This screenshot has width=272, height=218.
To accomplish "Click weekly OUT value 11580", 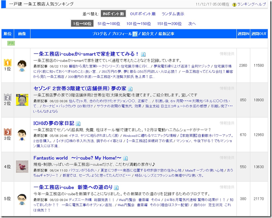I will (x=259, y=65).
